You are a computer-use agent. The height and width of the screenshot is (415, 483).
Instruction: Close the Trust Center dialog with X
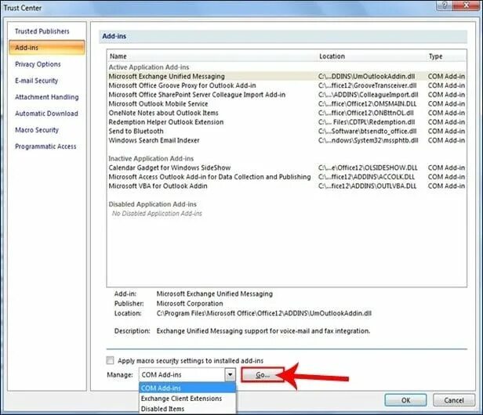click(467, 5)
